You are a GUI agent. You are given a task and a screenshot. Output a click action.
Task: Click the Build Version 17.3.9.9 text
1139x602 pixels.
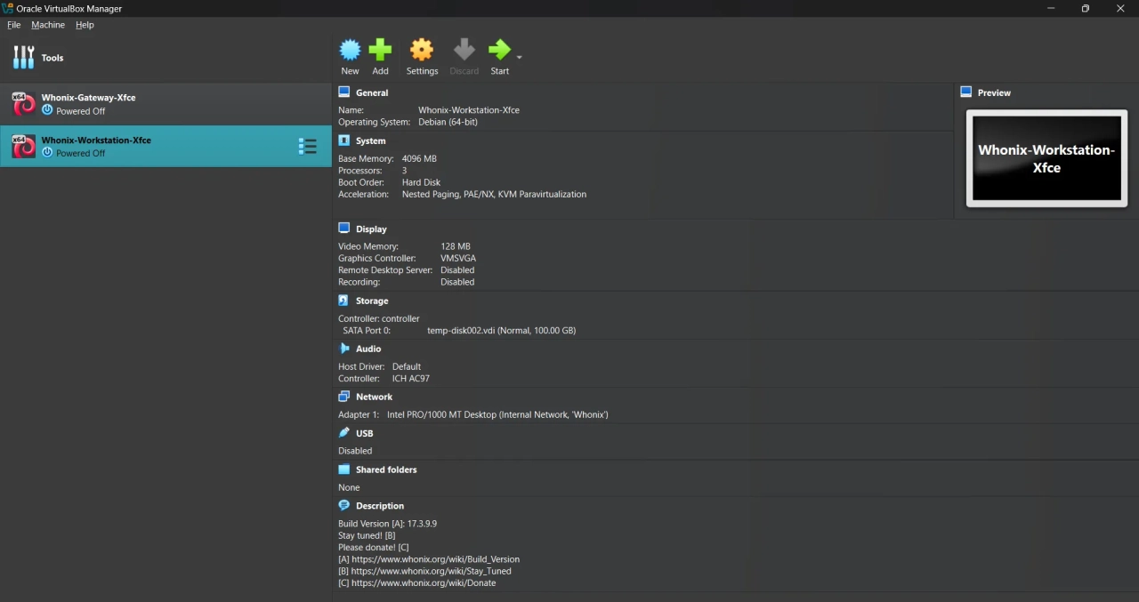pos(387,524)
